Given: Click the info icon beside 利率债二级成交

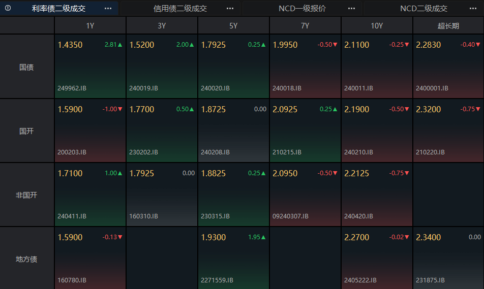Looking at the screenshot, I should click(x=8, y=8).
